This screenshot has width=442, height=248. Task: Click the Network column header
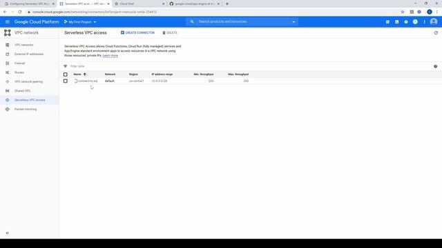(x=110, y=74)
